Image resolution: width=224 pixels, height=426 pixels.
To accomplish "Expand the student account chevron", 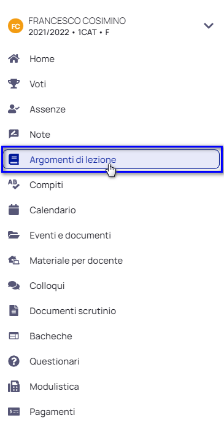I will (x=209, y=26).
